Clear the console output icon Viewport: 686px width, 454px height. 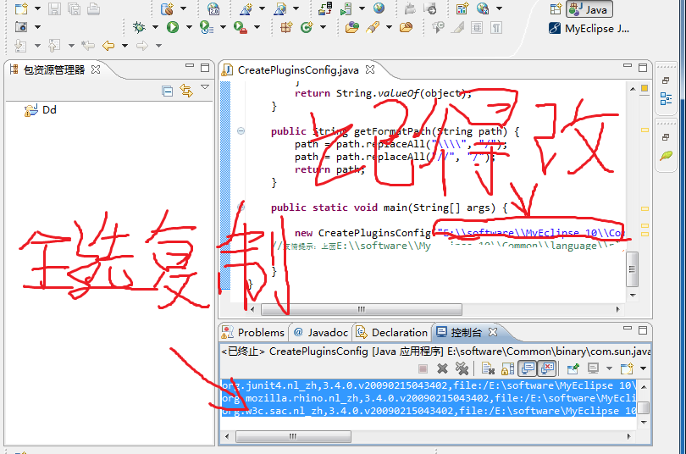(488, 368)
